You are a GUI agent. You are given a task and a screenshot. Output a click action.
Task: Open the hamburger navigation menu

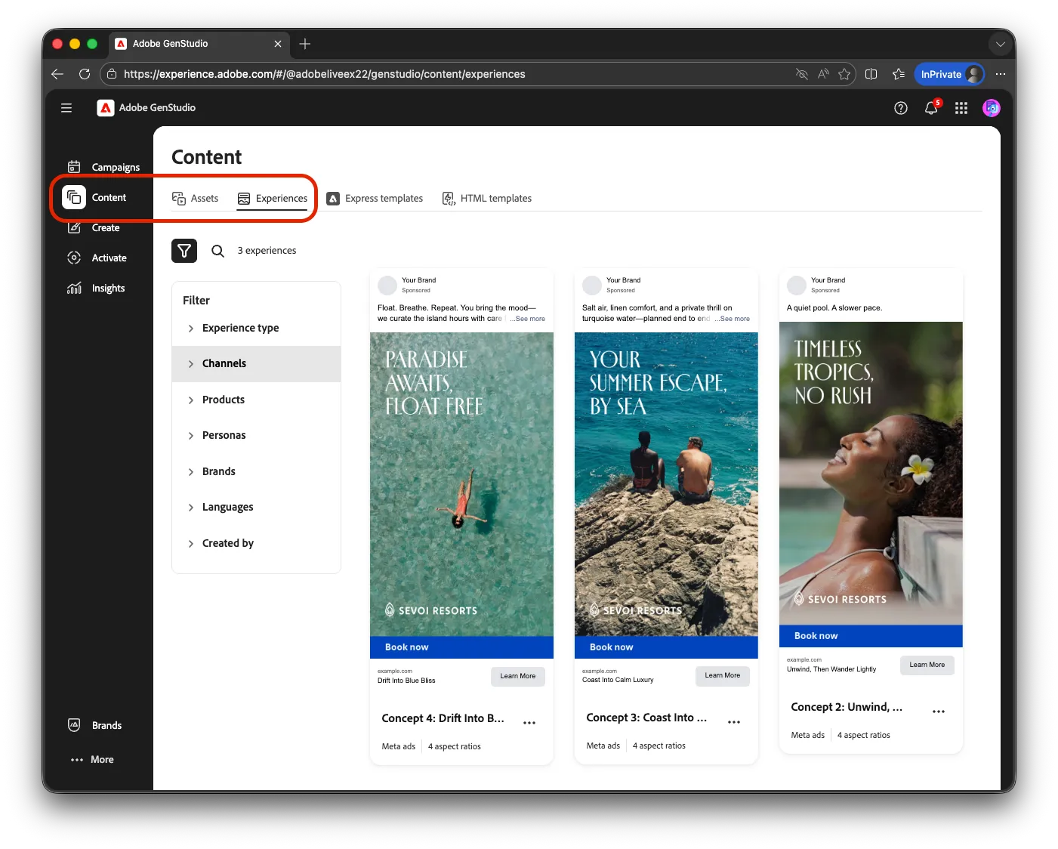pos(66,108)
